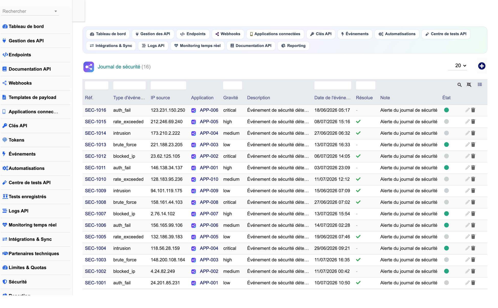
Task: Click edit pencil for SEC-1002
Action: point(467,271)
